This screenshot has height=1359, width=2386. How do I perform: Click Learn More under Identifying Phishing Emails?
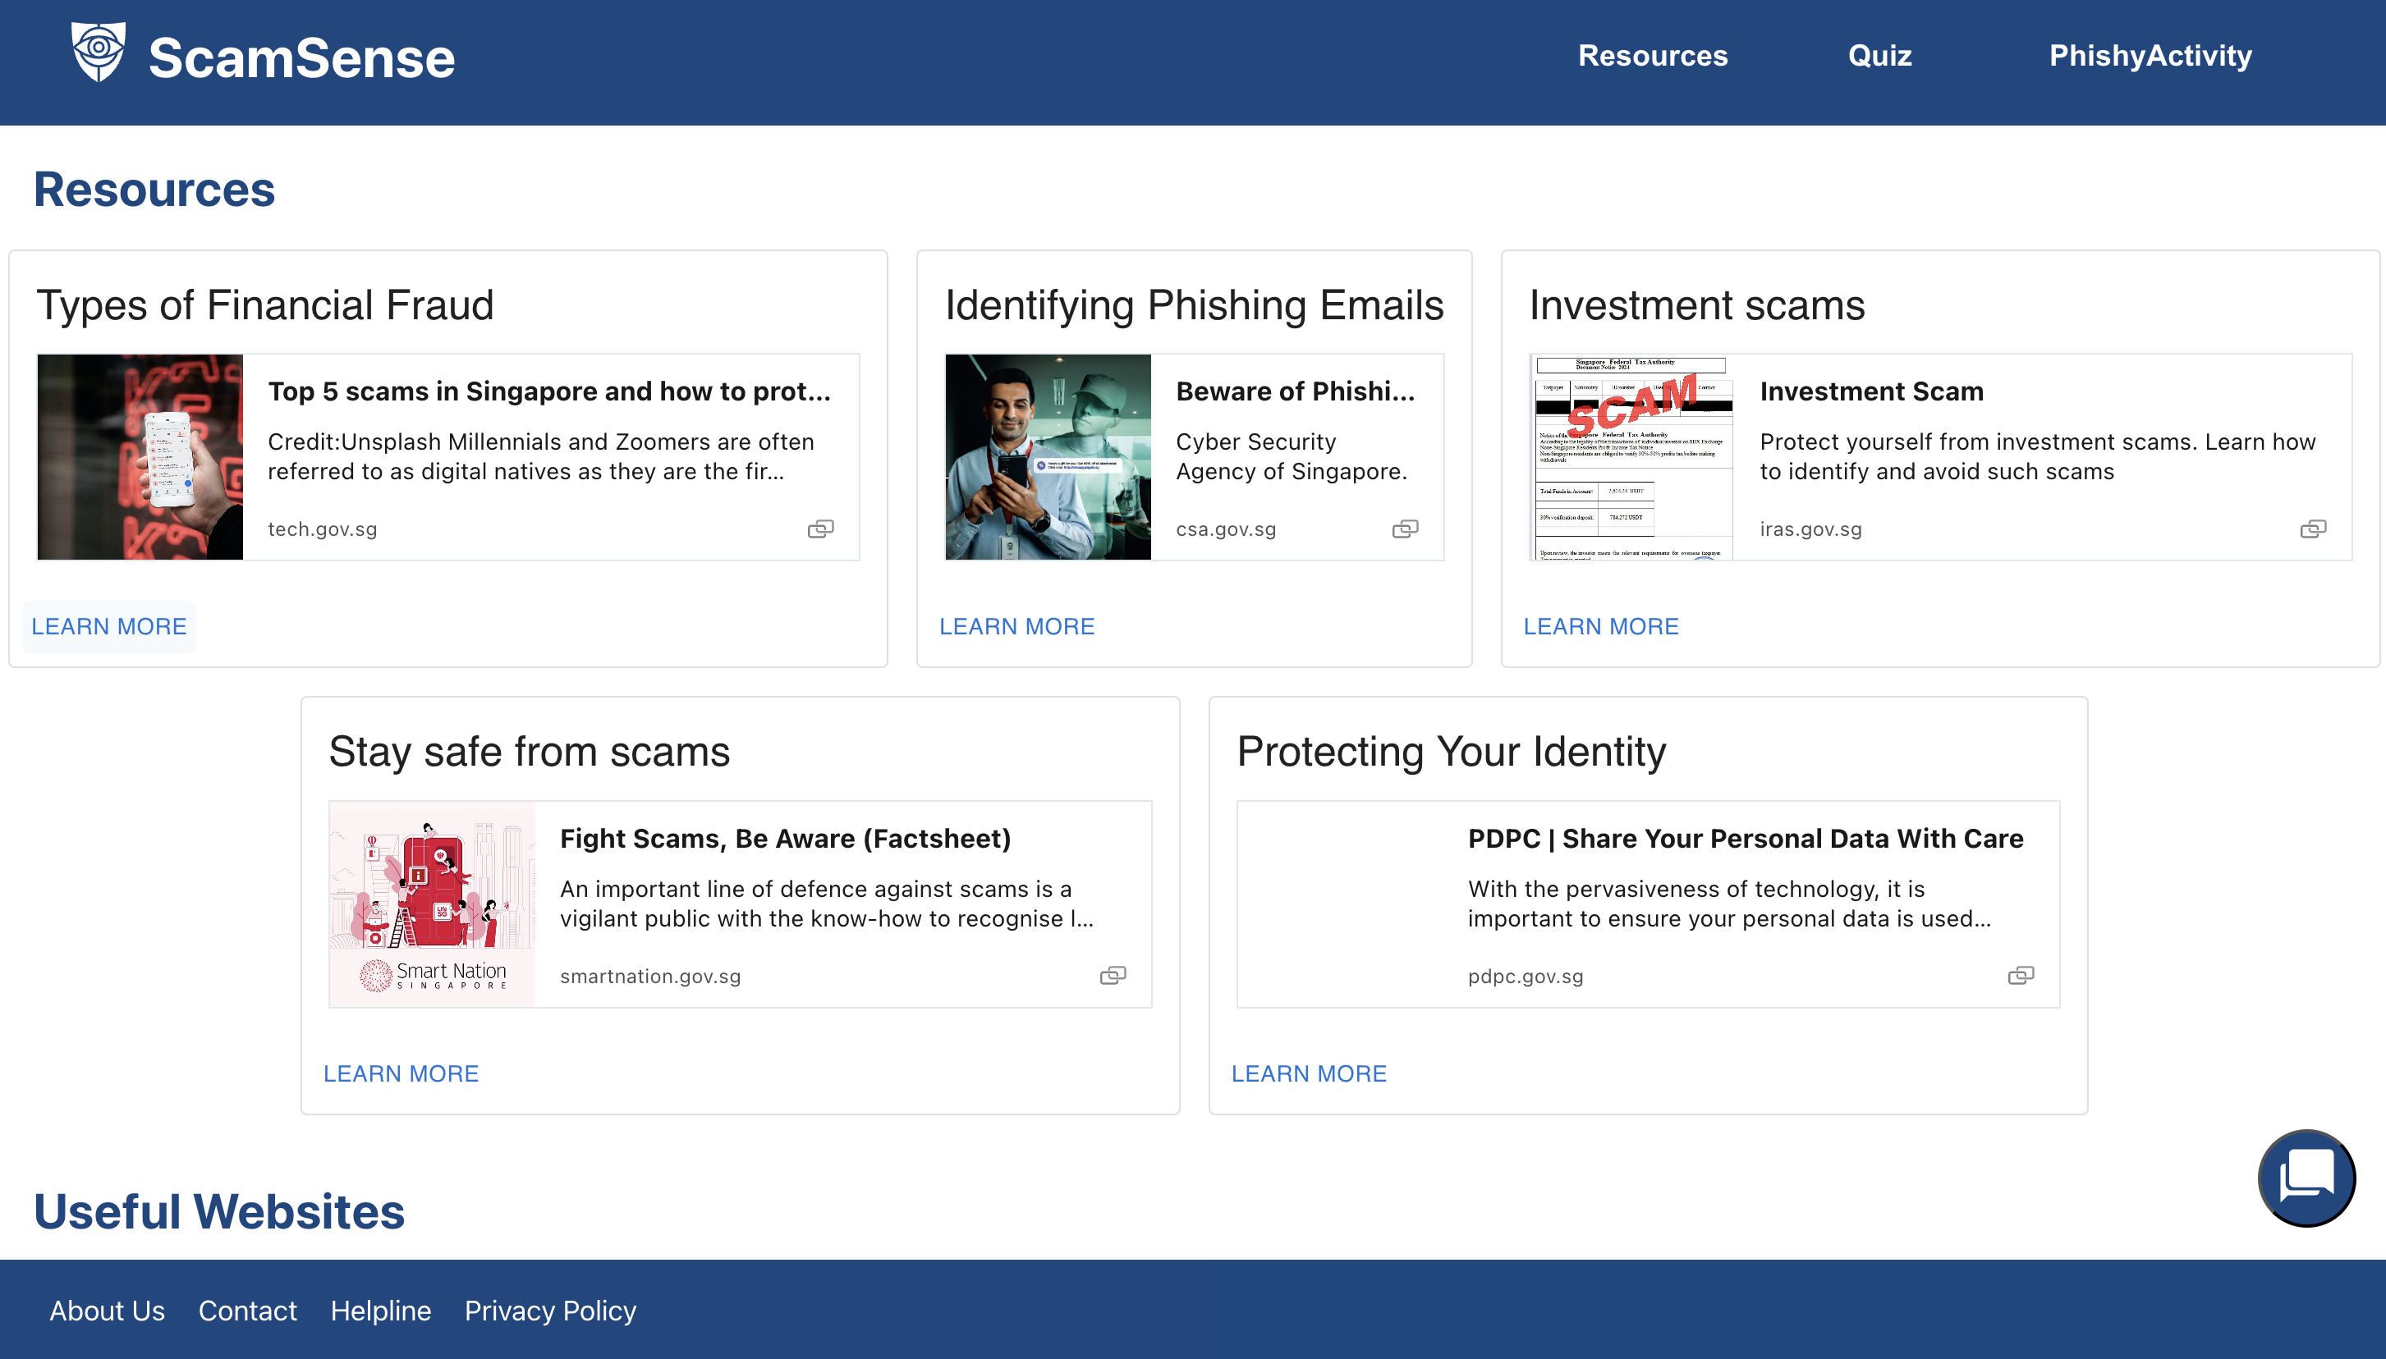tap(1016, 626)
